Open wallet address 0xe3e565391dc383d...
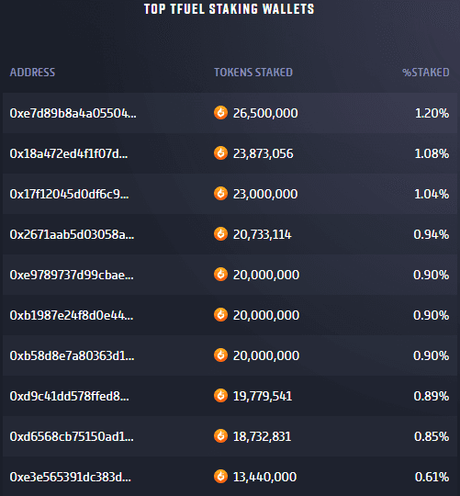 70,477
